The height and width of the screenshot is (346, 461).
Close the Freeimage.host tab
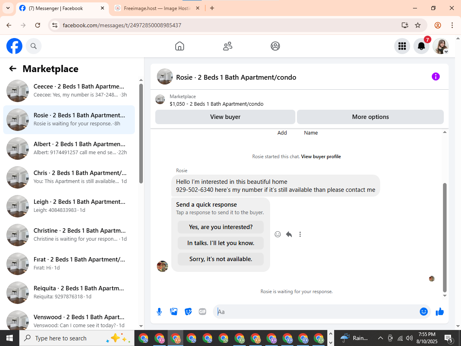[198, 8]
